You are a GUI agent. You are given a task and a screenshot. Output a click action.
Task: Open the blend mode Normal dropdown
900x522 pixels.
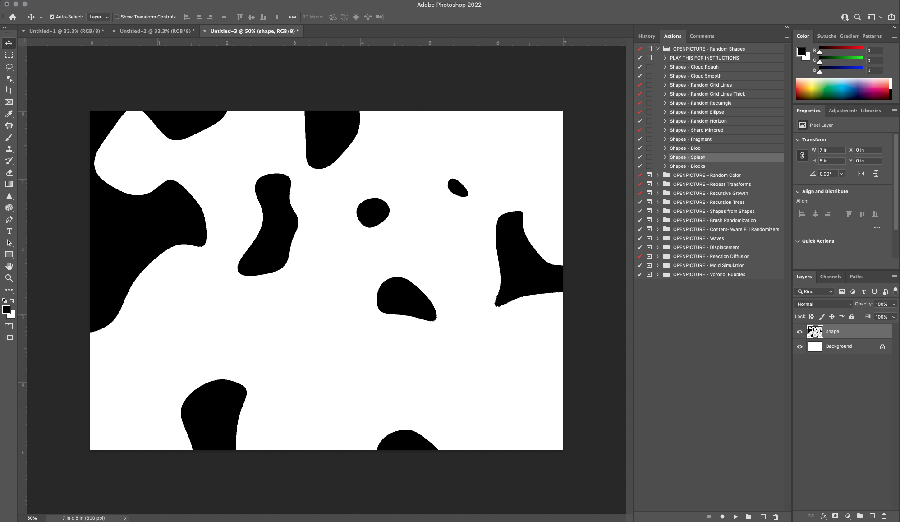pos(823,304)
